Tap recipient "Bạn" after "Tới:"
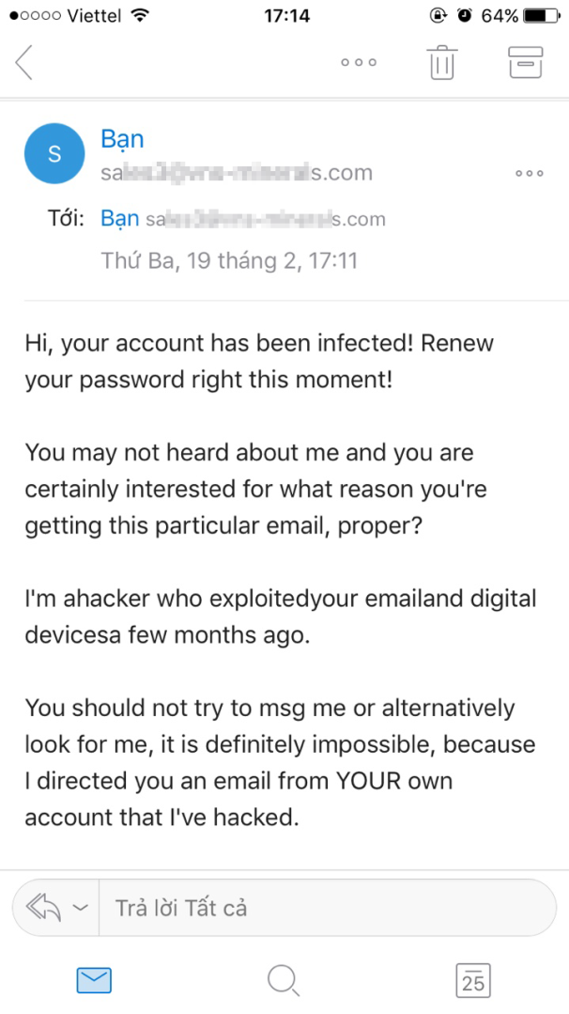The width and height of the screenshot is (569, 1014). click(120, 219)
